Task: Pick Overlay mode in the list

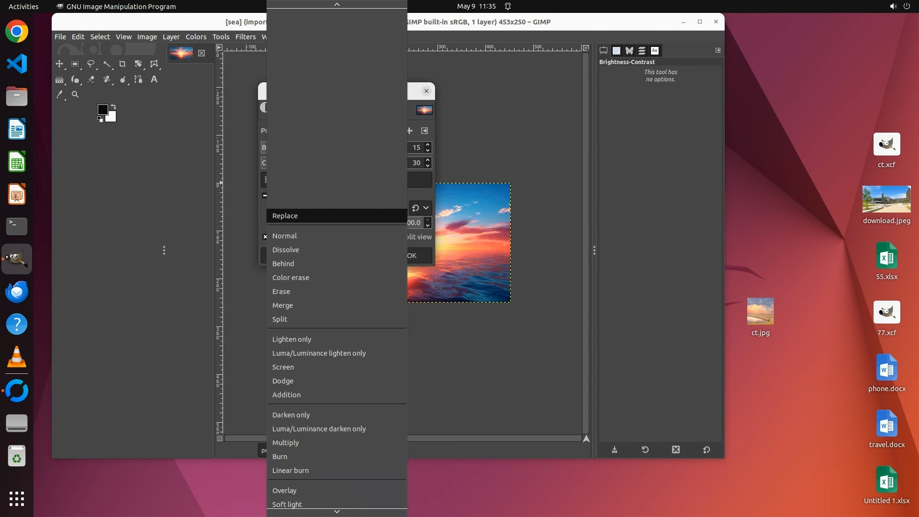Action: 284,491
